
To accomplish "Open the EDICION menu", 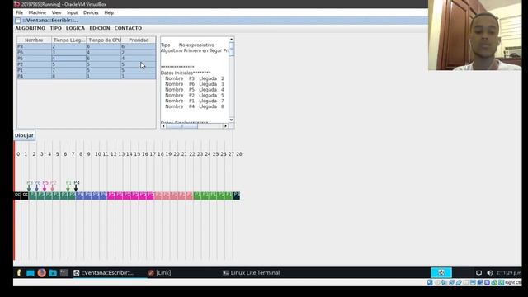I will pyautogui.click(x=99, y=28).
